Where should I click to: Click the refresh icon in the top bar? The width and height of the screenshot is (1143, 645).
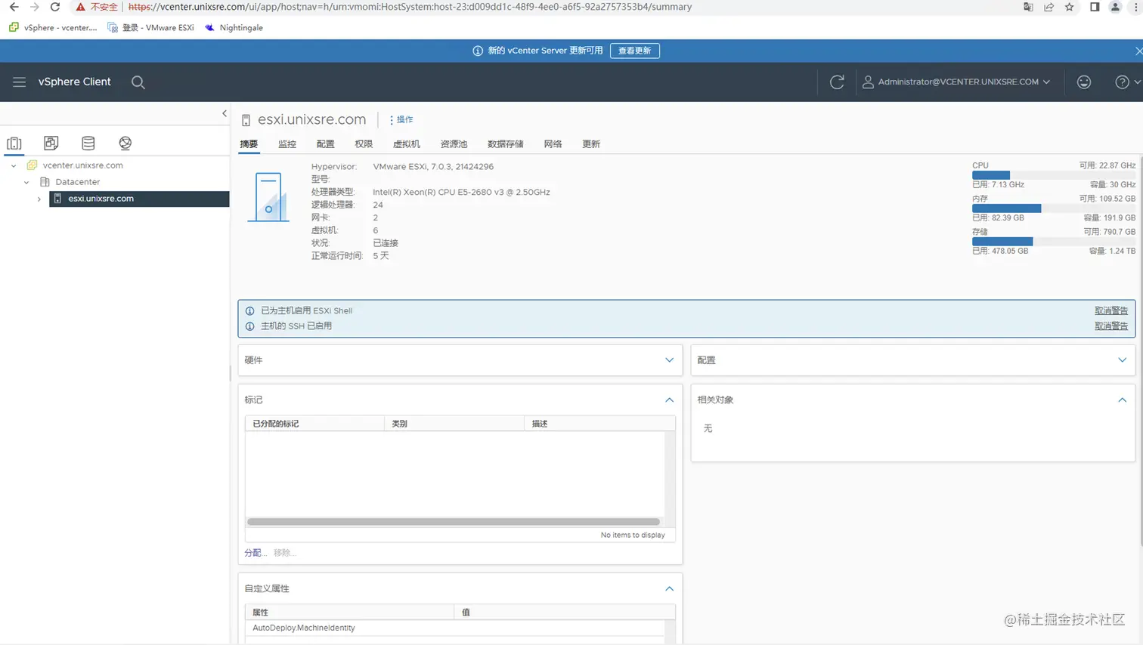coord(837,82)
